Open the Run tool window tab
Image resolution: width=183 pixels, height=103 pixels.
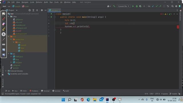pyautogui.click(x=15, y=91)
